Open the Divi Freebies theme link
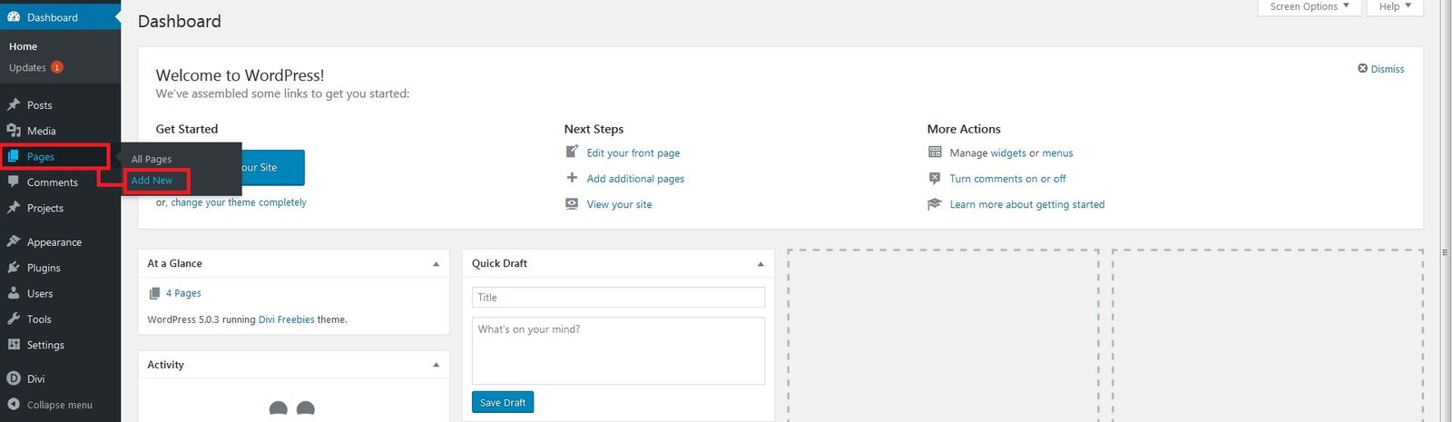The width and height of the screenshot is (1452, 422). pyautogui.click(x=287, y=319)
